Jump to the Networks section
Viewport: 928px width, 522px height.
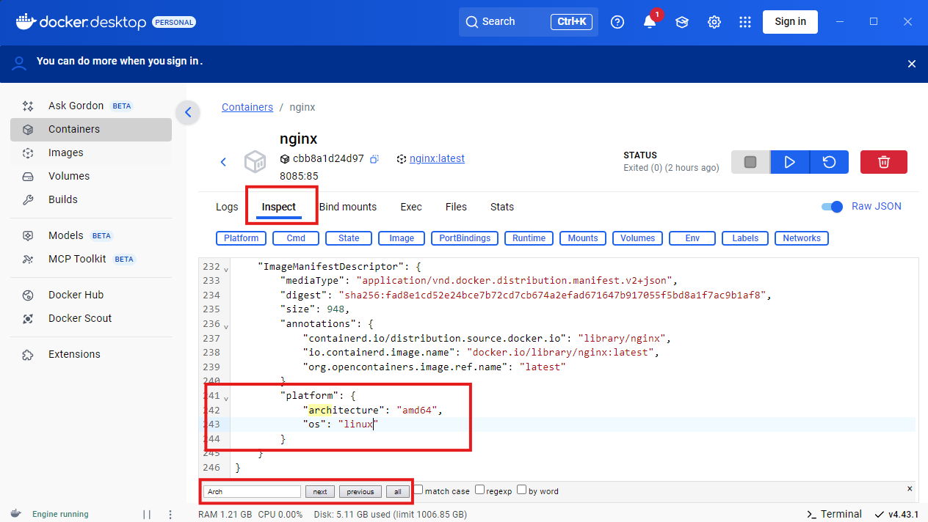point(802,238)
